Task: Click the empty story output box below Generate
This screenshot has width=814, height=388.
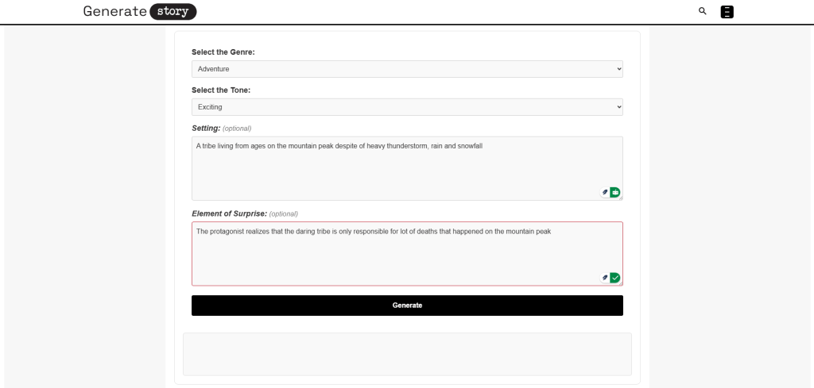Action: [x=407, y=354]
